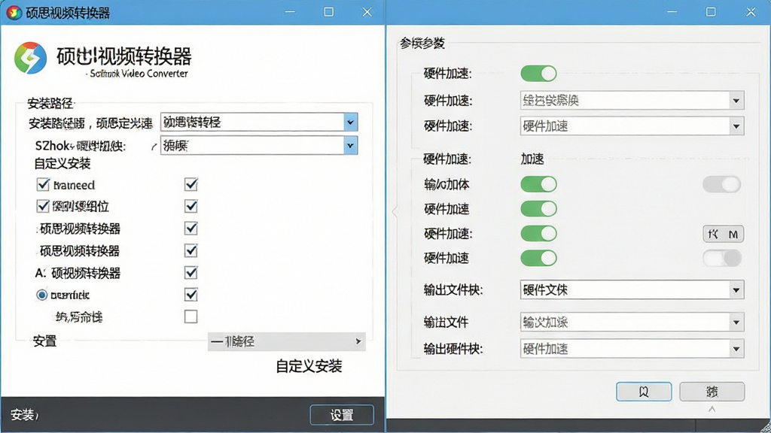Click the 'tratneed' label text
This screenshot has width=771, height=433.
(x=74, y=185)
